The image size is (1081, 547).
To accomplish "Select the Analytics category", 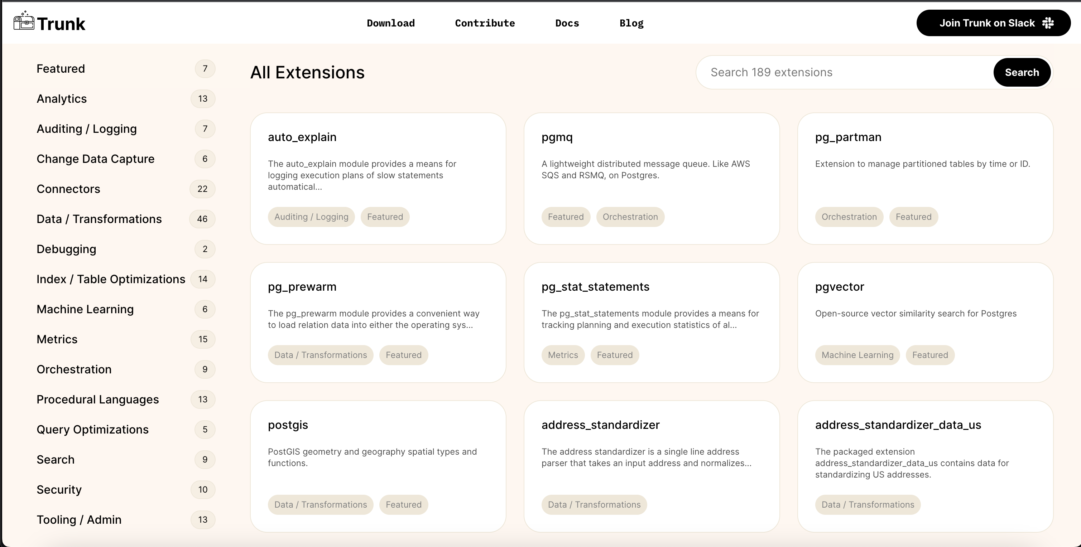I will click(x=126, y=99).
